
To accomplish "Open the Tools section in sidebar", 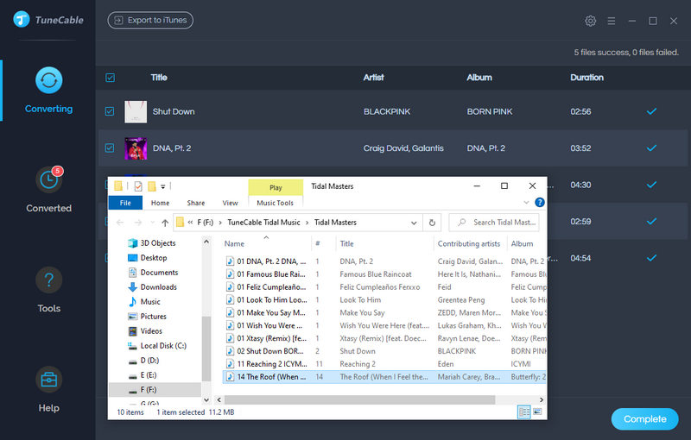I will 48,290.
